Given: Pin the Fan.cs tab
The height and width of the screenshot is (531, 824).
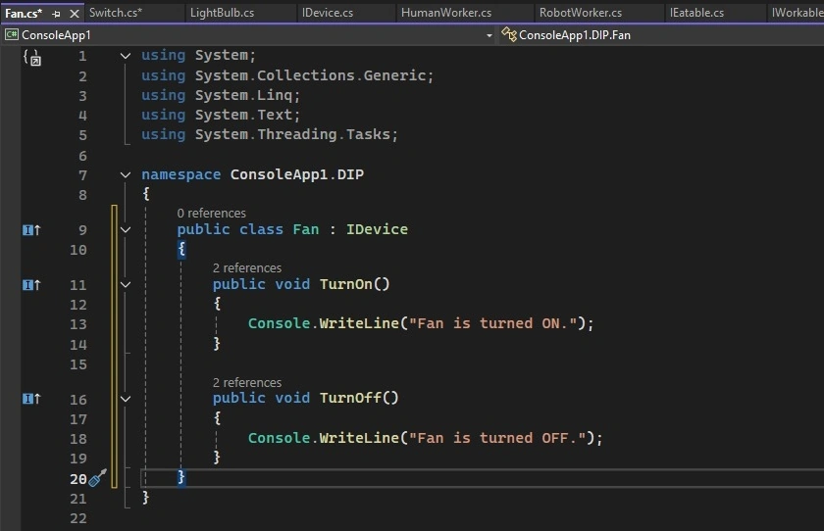Looking at the screenshot, I should pyautogui.click(x=56, y=14).
